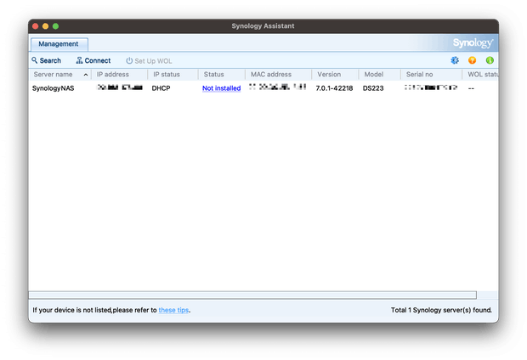Click the Not installed status link
The image size is (527, 360).
(x=222, y=88)
